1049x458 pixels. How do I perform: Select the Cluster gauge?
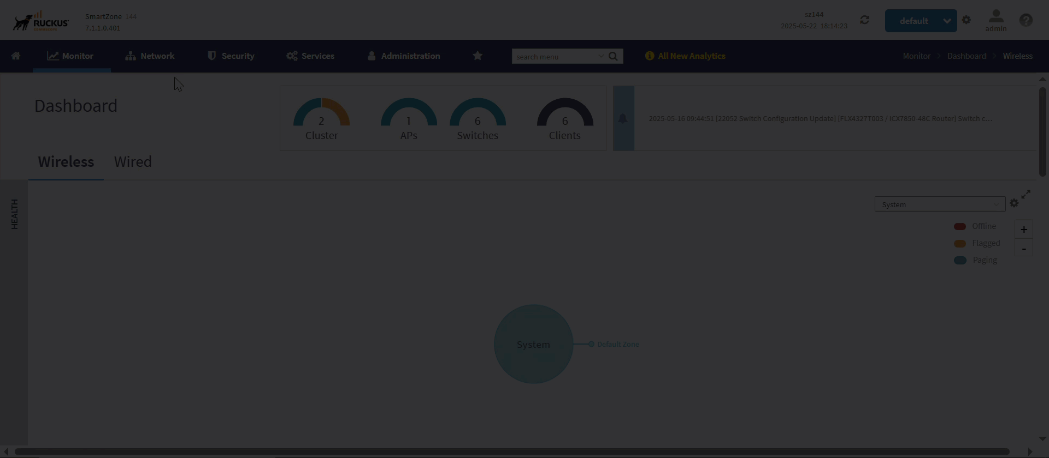[321, 119]
